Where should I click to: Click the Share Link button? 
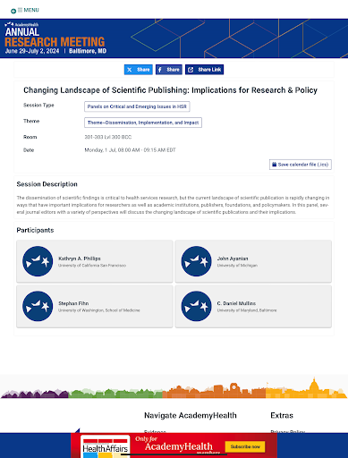pyautogui.click(x=204, y=70)
